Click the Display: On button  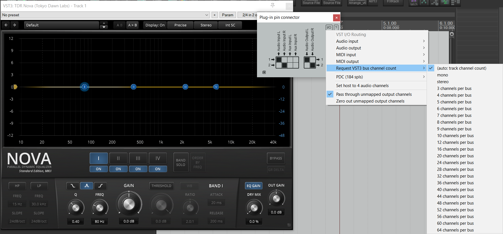click(155, 25)
